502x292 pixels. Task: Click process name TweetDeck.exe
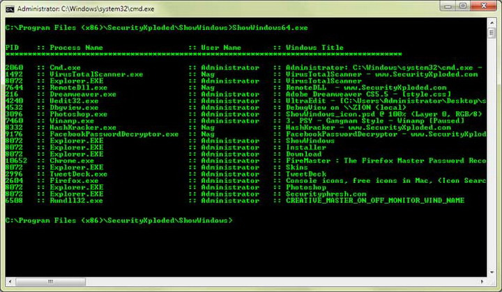[78, 174]
